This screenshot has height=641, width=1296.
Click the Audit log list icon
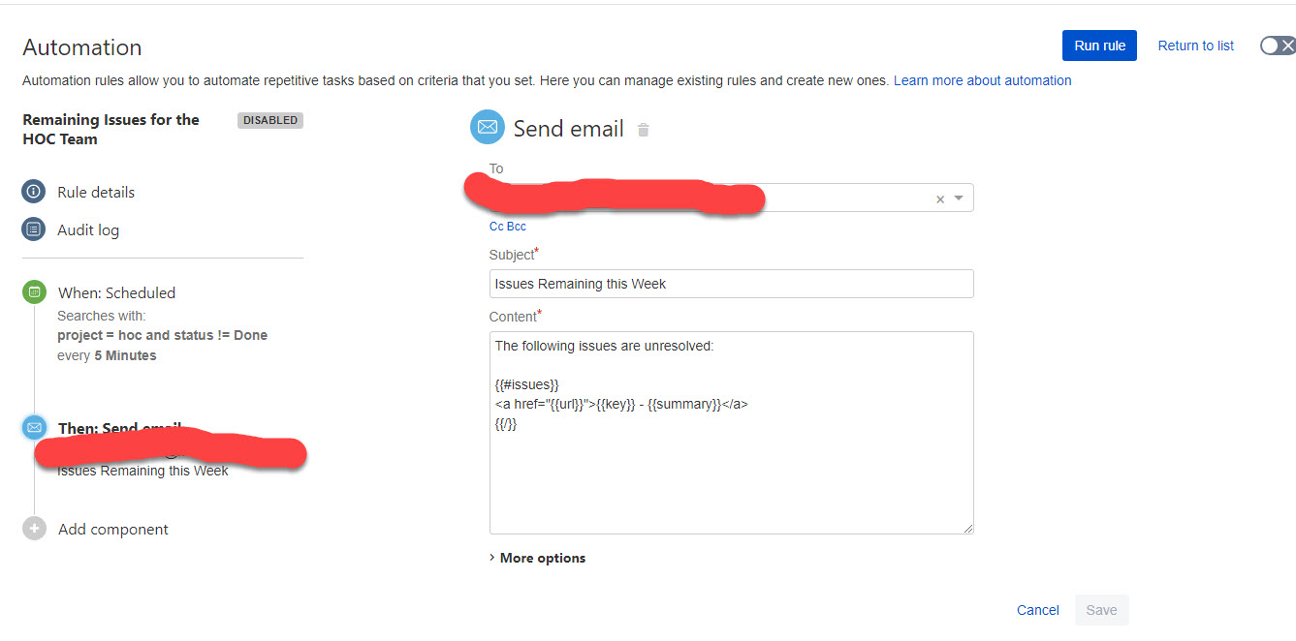tap(34, 229)
